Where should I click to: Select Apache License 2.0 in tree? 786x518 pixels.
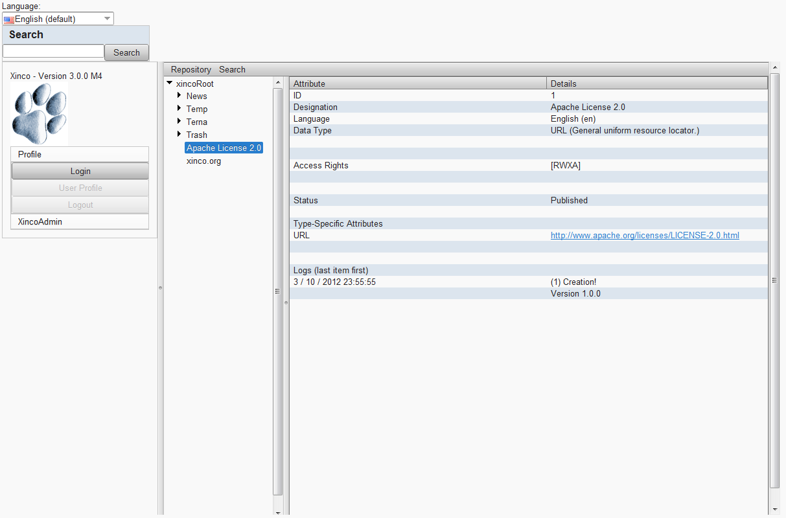[224, 148]
